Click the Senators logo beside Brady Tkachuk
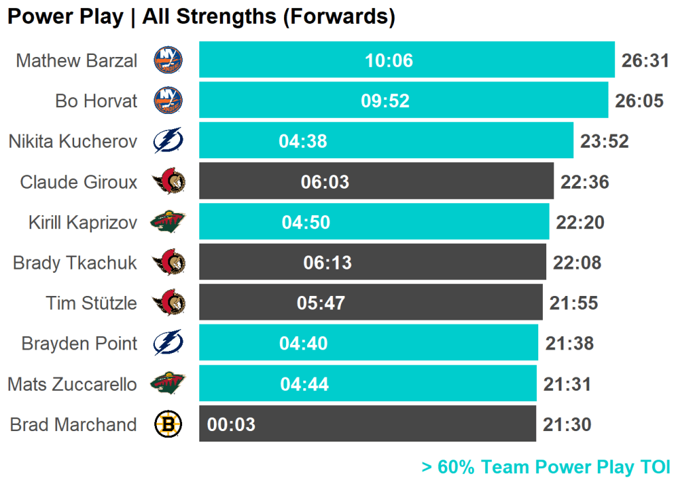Viewport: 678px width, 484px height. (x=168, y=263)
